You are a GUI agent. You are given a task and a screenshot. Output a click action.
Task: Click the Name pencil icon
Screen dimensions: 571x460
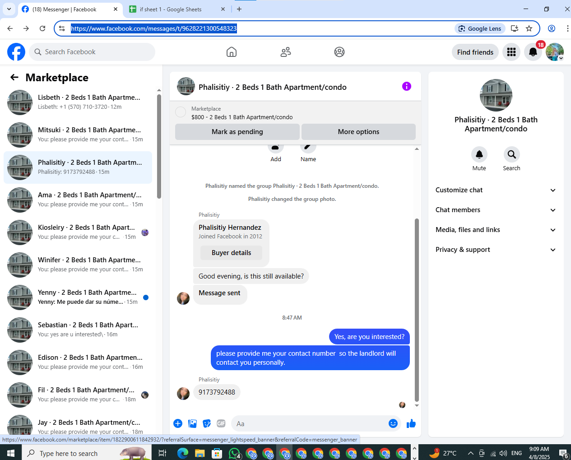coord(308,148)
